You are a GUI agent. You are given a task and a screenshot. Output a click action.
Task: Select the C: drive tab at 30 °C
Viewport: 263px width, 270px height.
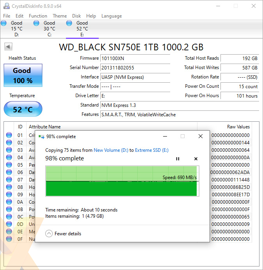49,28
